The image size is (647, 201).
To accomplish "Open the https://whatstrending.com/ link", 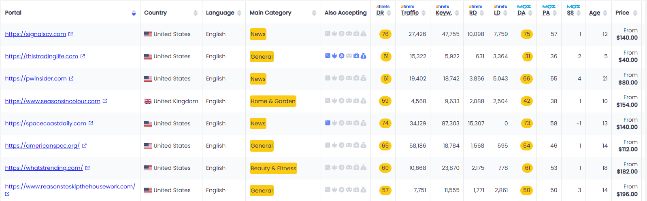I will click(x=44, y=168).
